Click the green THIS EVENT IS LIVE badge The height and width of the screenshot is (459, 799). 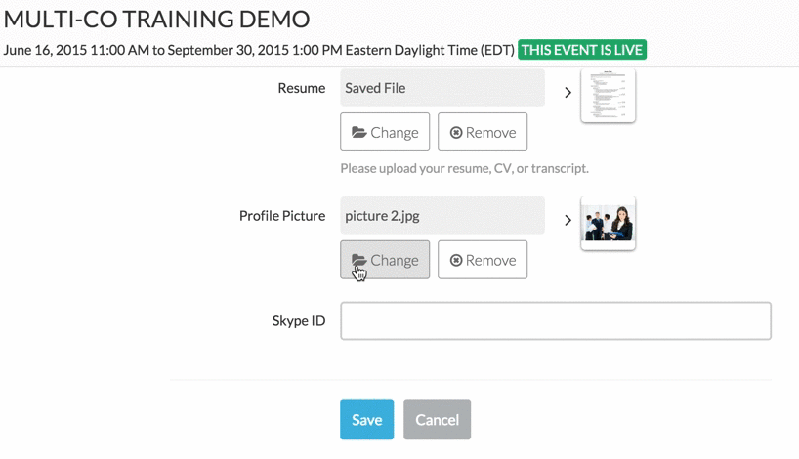pos(582,50)
